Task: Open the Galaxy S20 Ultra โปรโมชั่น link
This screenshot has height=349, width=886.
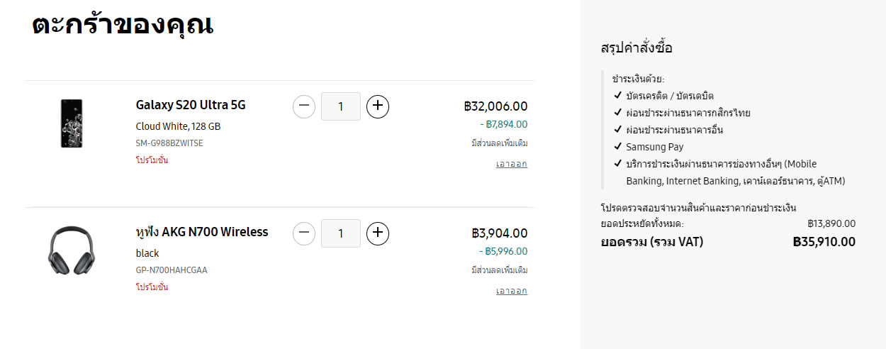Action: pyautogui.click(x=152, y=160)
